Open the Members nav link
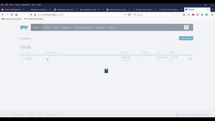215x121 pixels. [101, 28]
